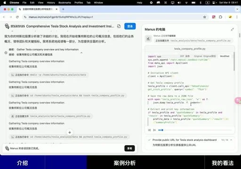Open the File menu

click(x=24, y=2)
